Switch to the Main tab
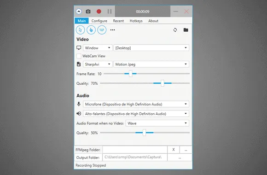 [x=82, y=21]
